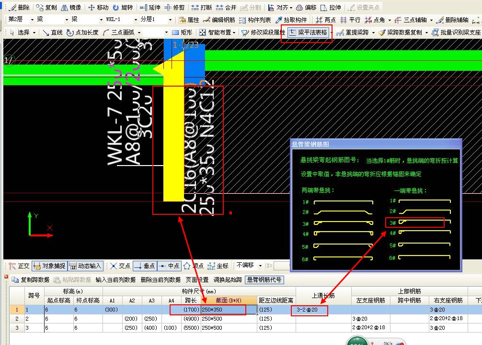The height and width of the screenshot is (345, 482).
Task: Click 调换起始跨 swap start span
Action: tap(228, 279)
